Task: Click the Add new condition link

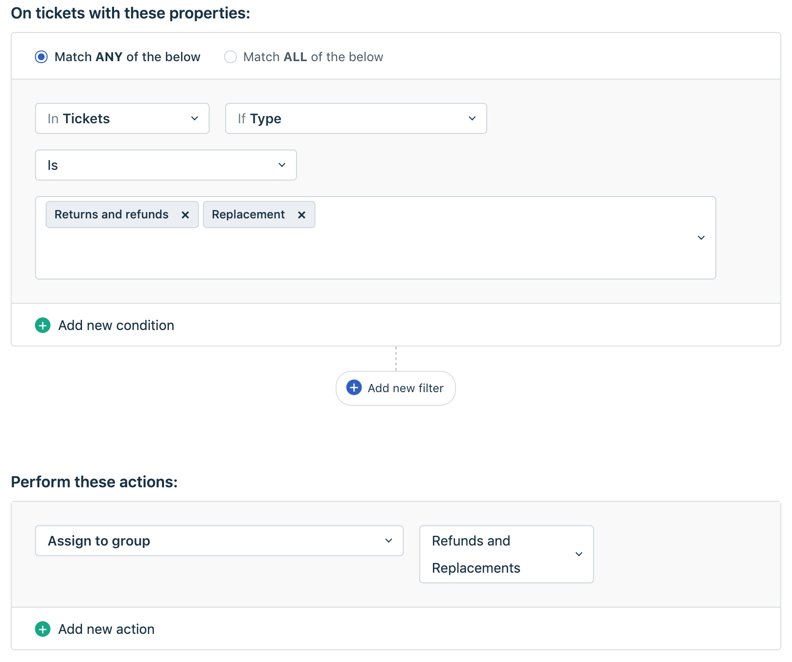Action: [x=116, y=325]
